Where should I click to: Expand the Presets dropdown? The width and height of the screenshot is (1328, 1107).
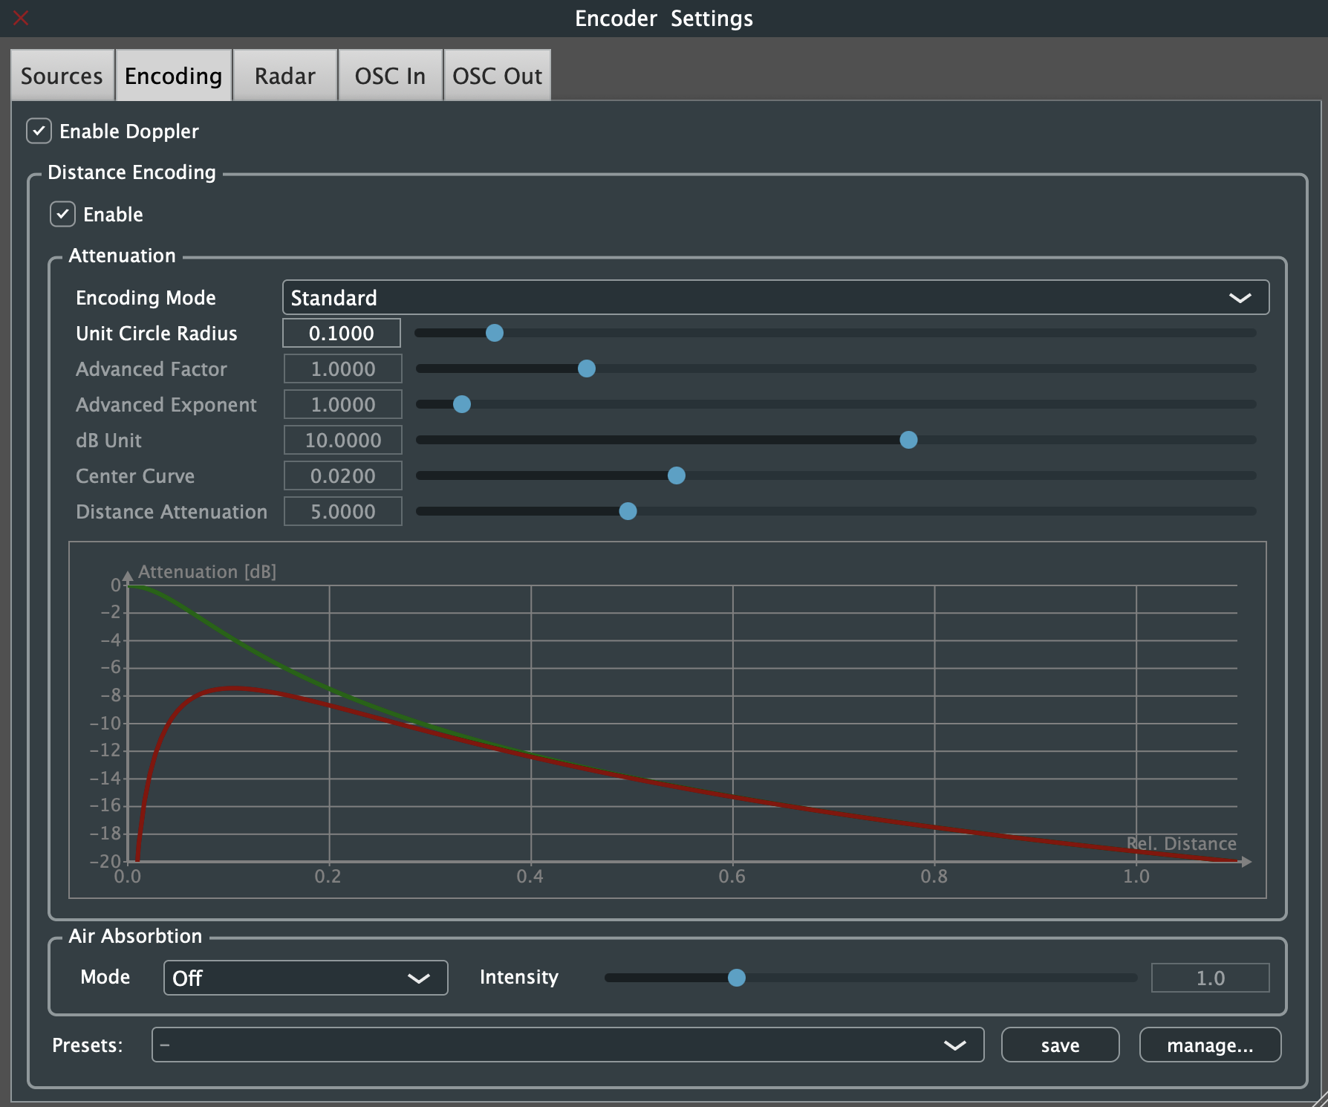point(567,1045)
